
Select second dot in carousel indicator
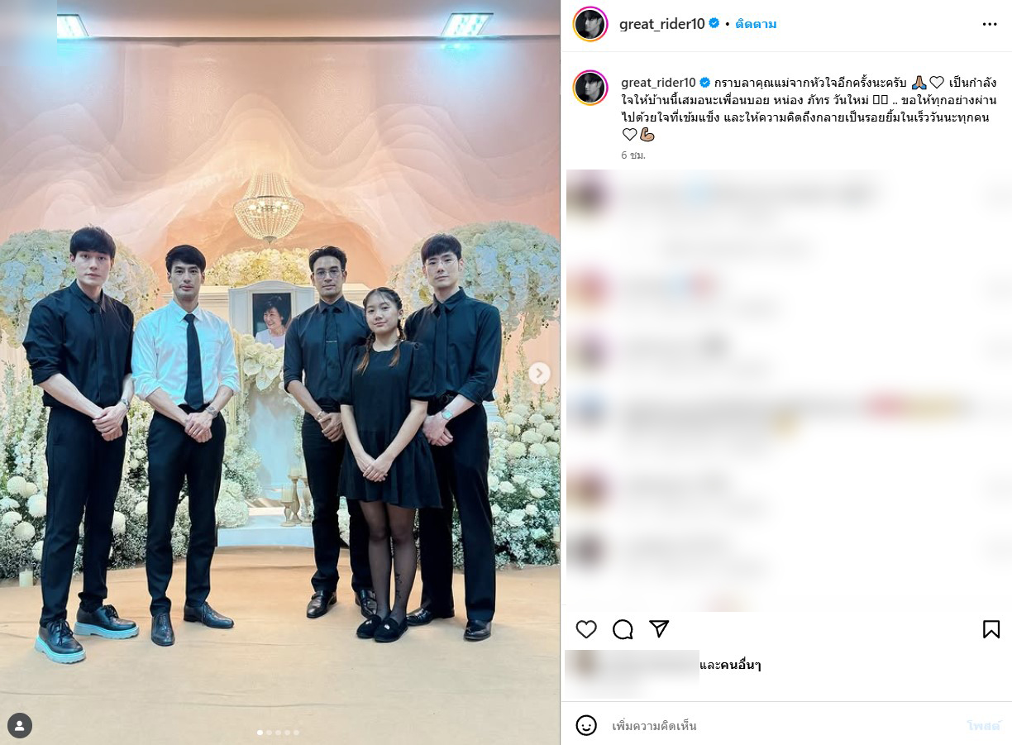pos(269,732)
